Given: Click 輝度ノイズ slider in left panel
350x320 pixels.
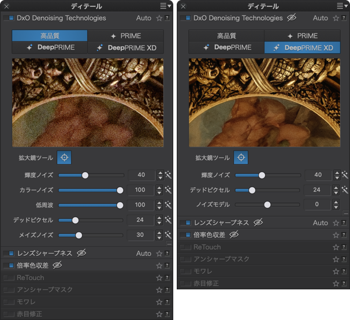Looking at the screenshot, I should [91, 175].
